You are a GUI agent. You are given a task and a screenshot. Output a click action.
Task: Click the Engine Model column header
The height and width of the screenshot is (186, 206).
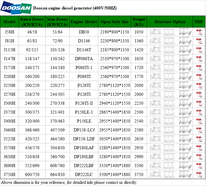[84, 22]
